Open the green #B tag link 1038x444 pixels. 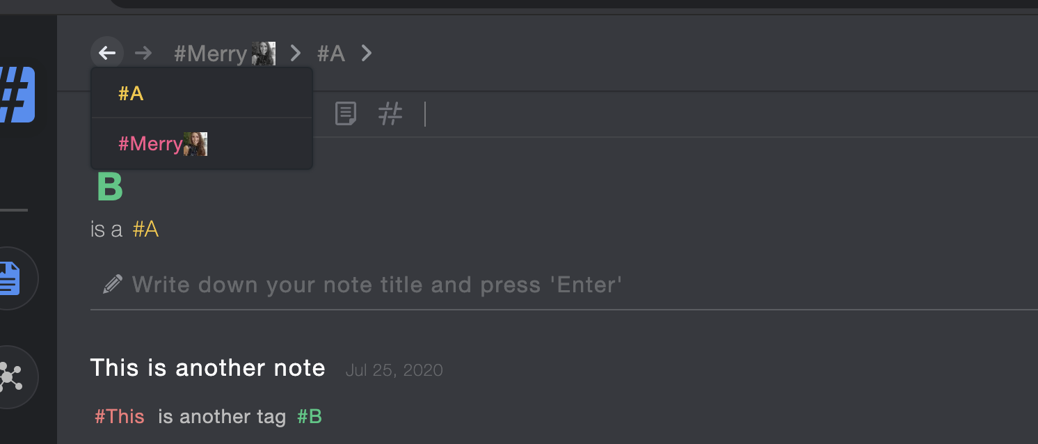[x=310, y=417]
